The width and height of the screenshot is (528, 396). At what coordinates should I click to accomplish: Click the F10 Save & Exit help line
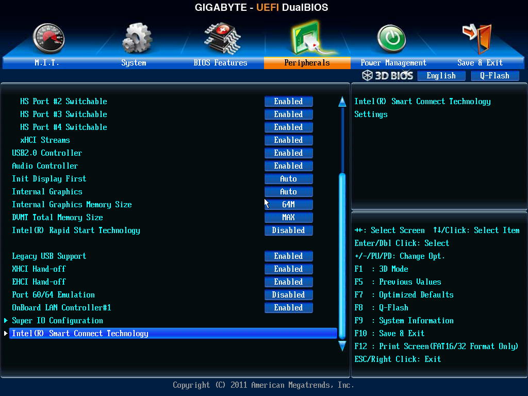[390, 334]
